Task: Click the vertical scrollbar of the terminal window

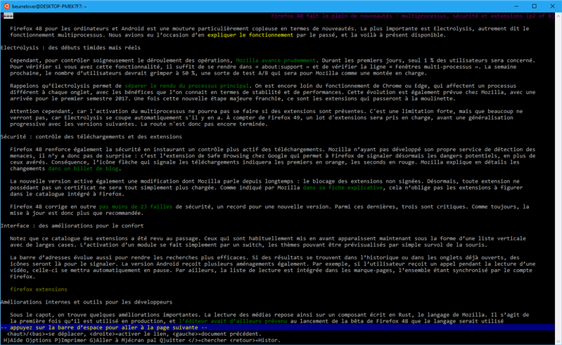Action: click(558, 178)
